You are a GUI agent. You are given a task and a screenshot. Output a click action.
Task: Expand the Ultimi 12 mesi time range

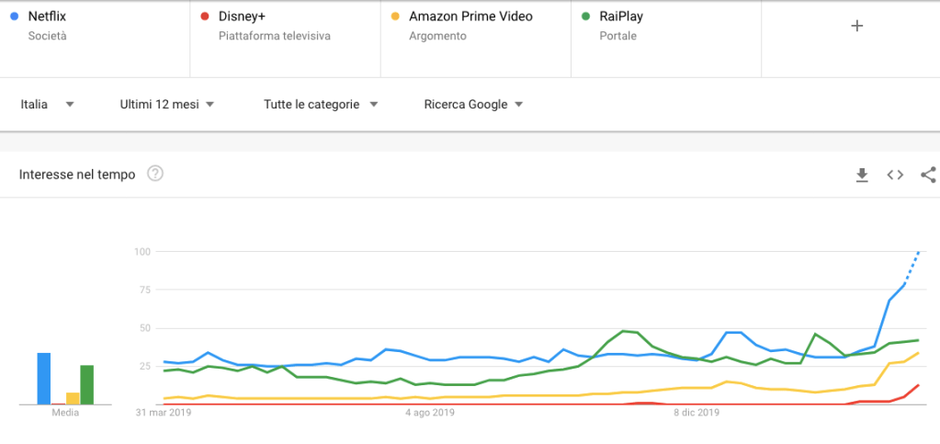click(167, 105)
